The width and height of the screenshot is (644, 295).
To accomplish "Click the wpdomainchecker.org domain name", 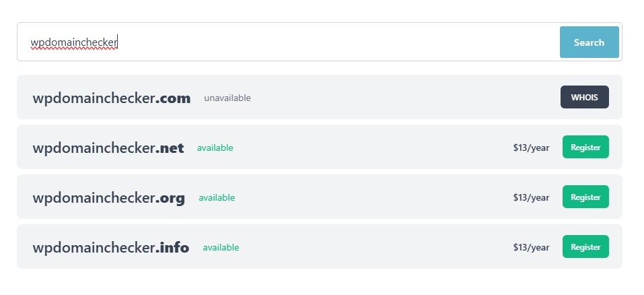I will pyautogui.click(x=108, y=198).
